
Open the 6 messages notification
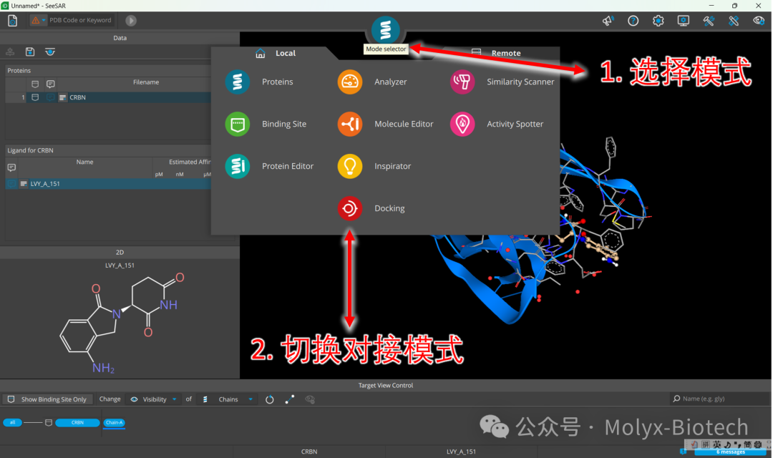(x=730, y=452)
